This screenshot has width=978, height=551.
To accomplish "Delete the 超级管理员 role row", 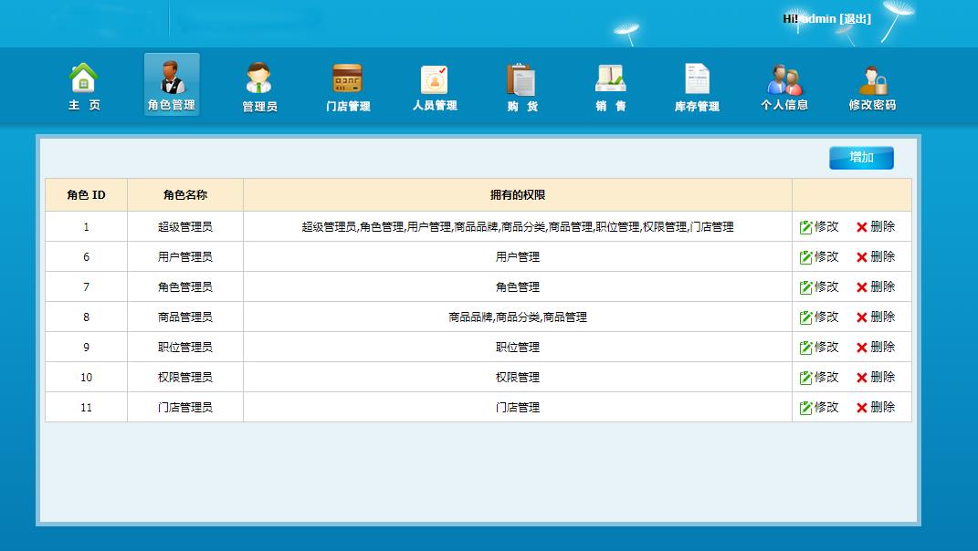I will pos(876,227).
